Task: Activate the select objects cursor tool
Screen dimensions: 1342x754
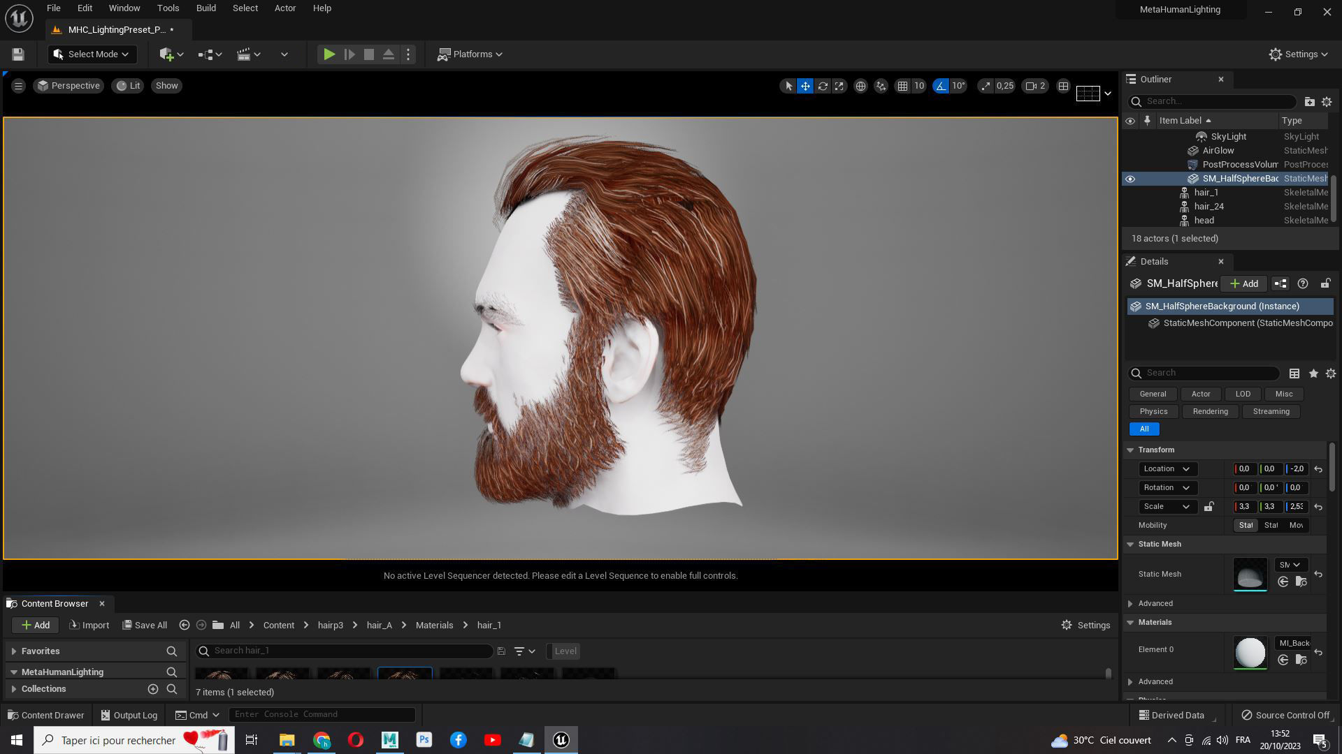Action: coord(788,86)
